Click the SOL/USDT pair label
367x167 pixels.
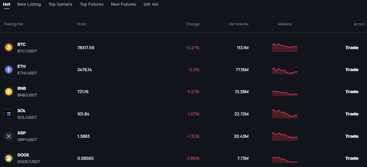[x=27, y=118]
